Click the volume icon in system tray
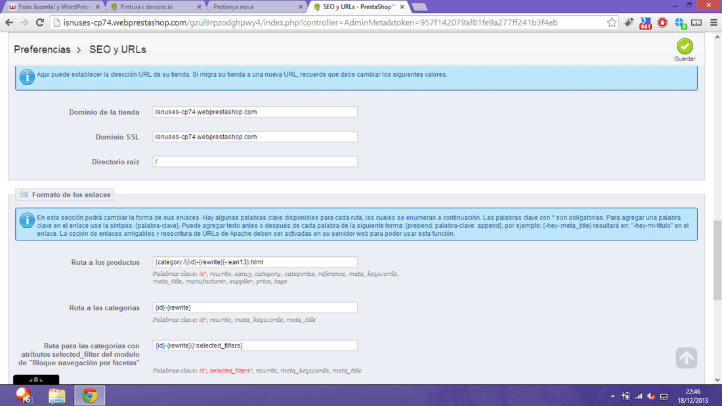This screenshot has height=406, width=722. pyautogui.click(x=651, y=396)
